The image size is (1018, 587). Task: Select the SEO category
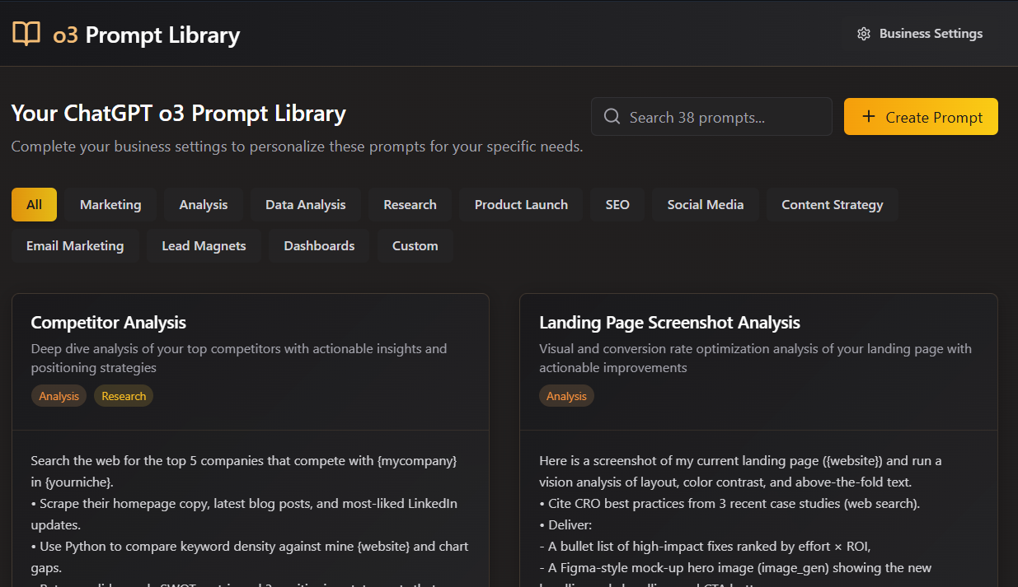click(x=617, y=205)
